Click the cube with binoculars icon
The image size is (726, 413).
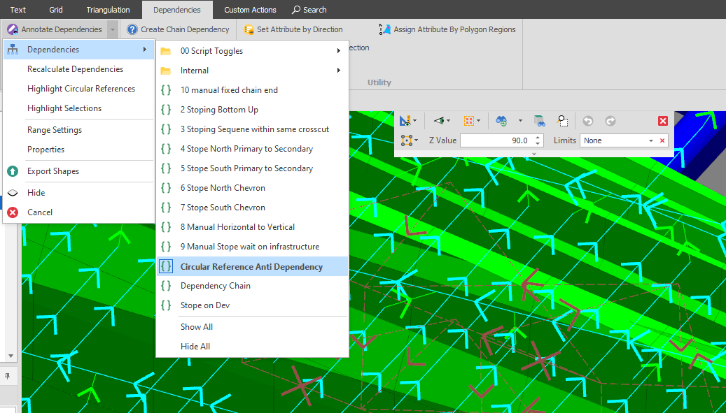point(539,121)
